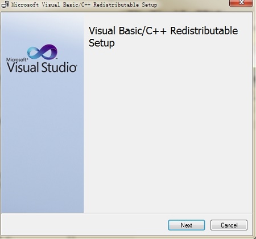Click the small Microsoft label above Visual Studio

pyautogui.click(x=17, y=60)
